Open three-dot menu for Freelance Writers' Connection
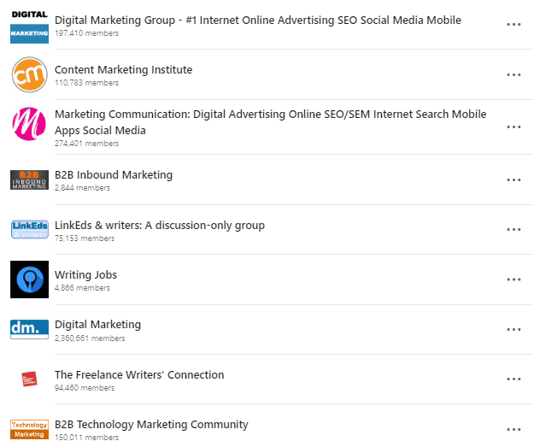540x447 pixels. tap(514, 379)
